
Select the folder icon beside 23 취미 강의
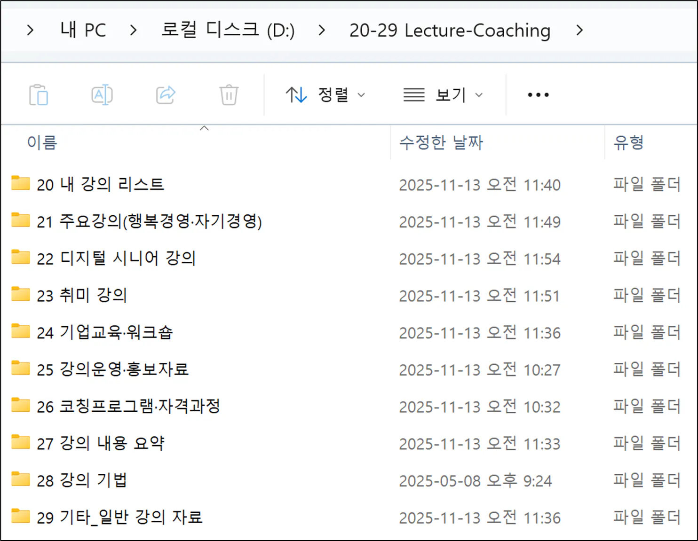click(20, 294)
